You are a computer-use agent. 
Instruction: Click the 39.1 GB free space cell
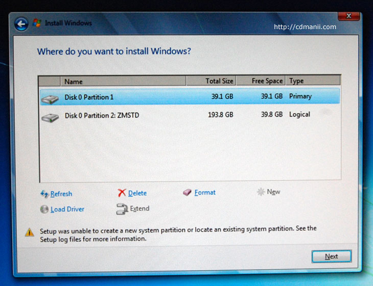click(x=272, y=96)
